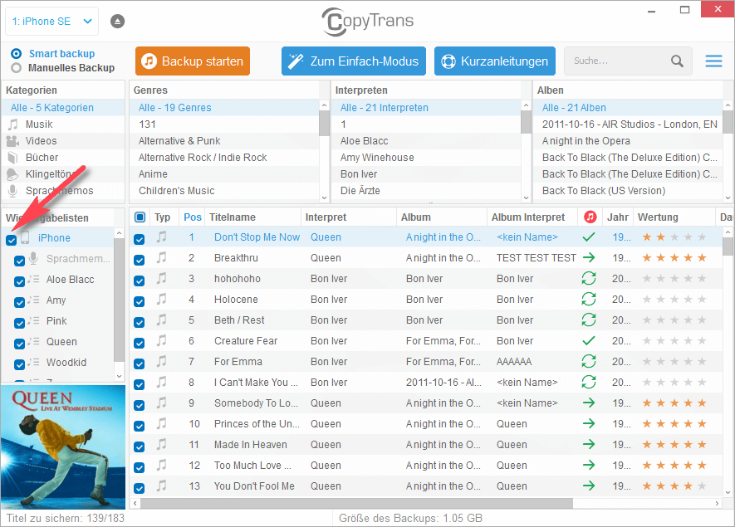This screenshot has height=527, width=735.
Task: Click the eject device icon
Action: [x=117, y=22]
